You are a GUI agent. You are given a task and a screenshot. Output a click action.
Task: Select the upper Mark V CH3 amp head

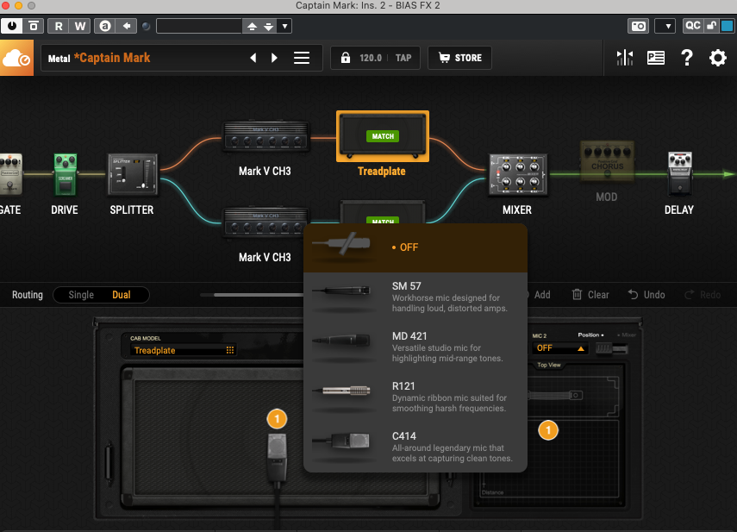(265, 136)
